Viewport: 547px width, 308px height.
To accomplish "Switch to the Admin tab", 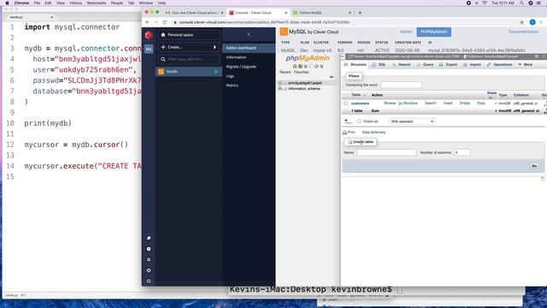I will click(x=406, y=32).
